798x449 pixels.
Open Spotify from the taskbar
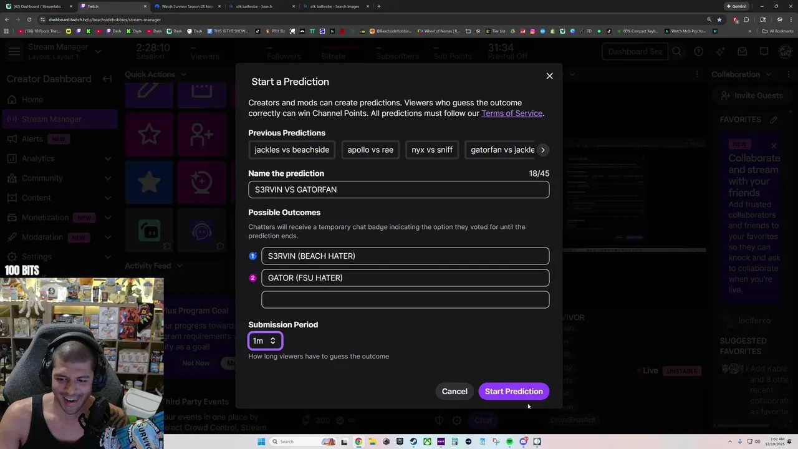pyautogui.click(x=509, y=442)
